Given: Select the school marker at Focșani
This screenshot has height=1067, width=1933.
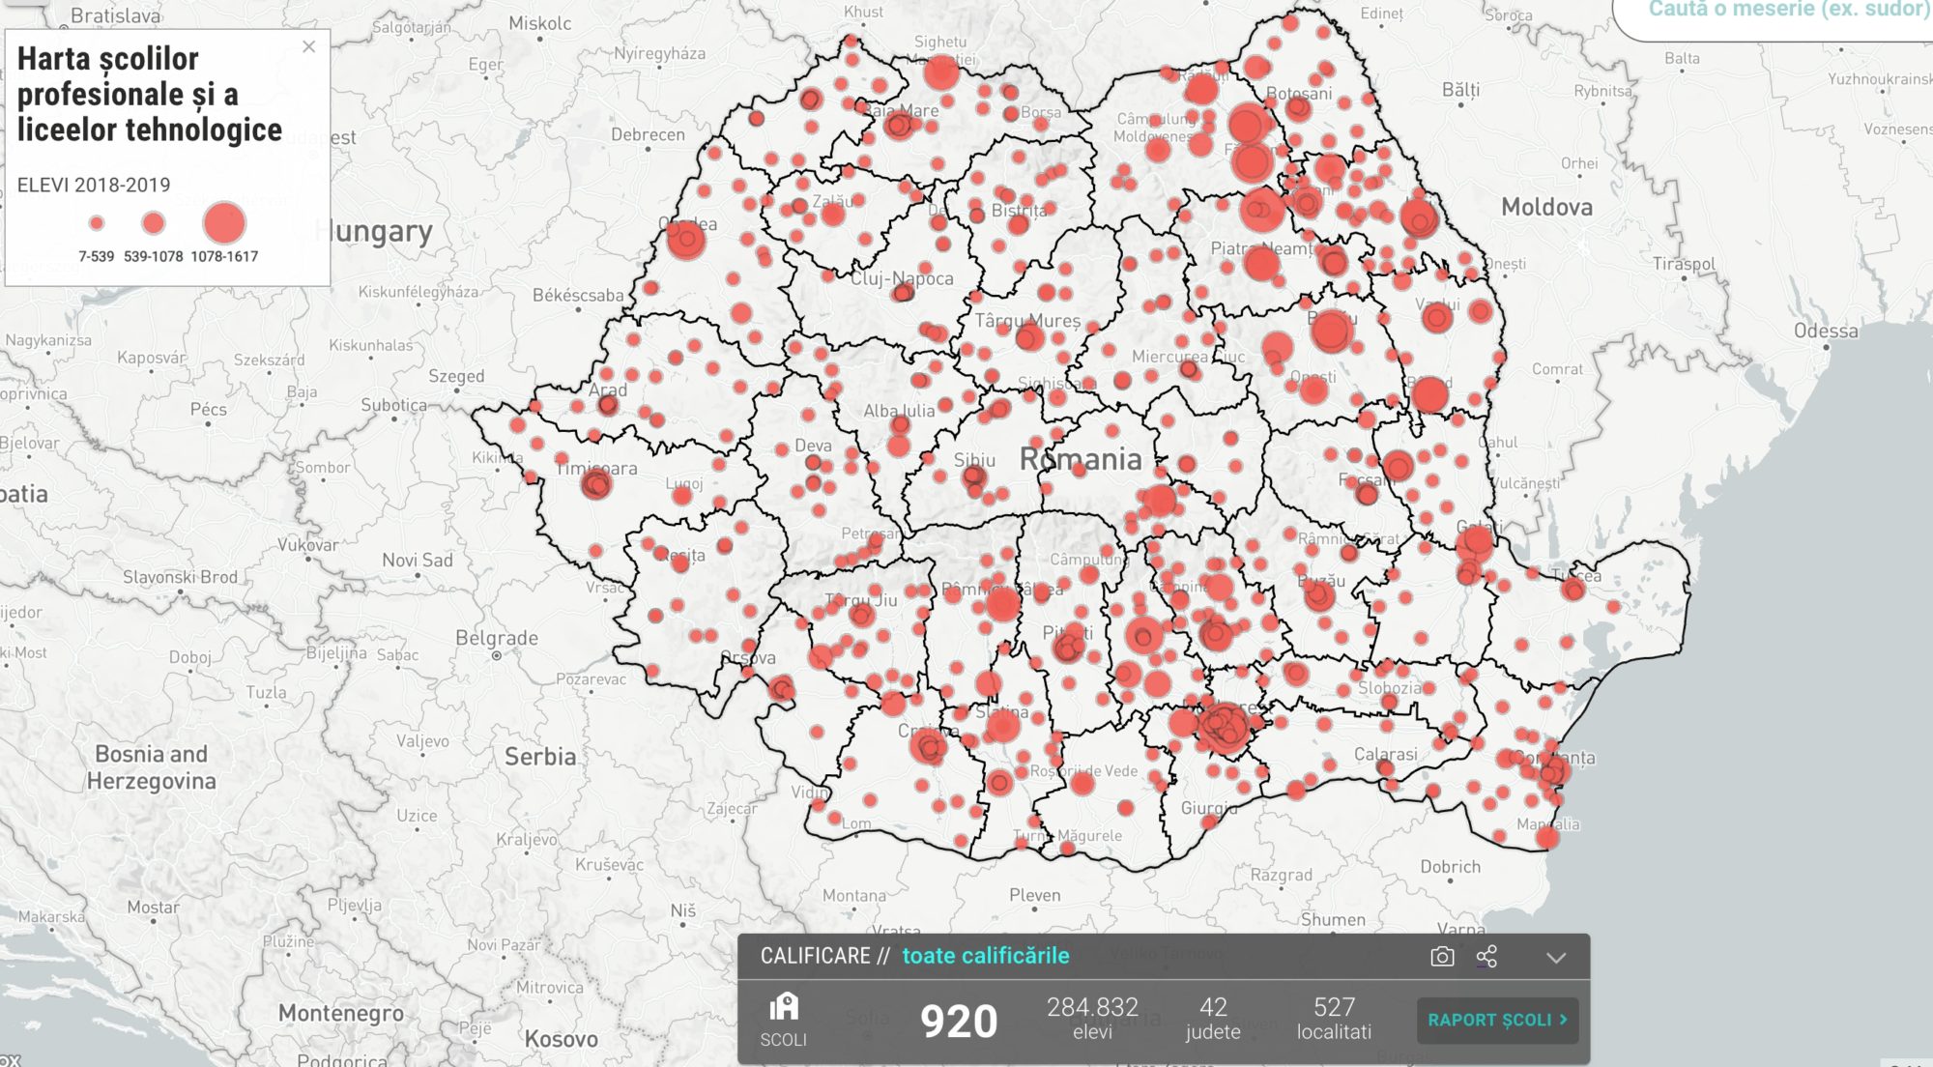Looking at the screenshot, I should tap(1367, 495).
